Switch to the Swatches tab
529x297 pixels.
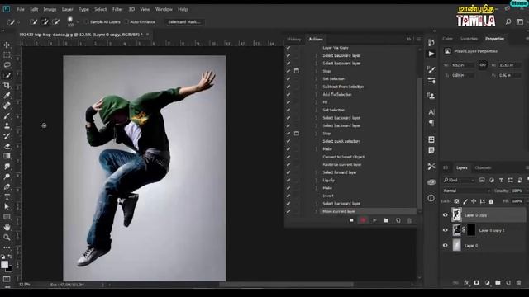click(x=469, y=39)
